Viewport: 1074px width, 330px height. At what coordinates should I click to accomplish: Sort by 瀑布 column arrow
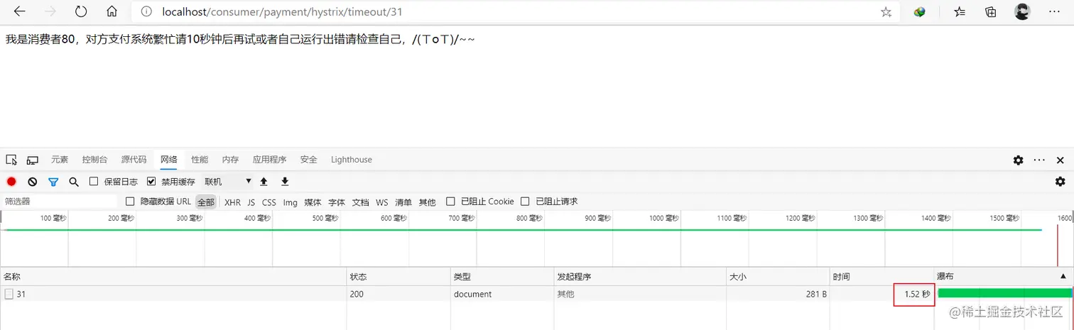(1063, 276)
